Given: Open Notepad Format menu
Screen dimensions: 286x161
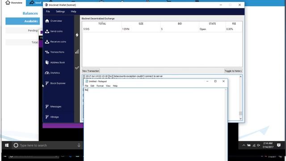Looking at the screenshot, I should click(x=100, y=86).
